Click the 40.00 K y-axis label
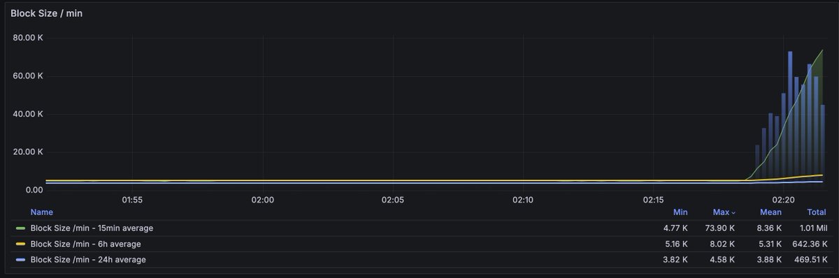This screenshot has width=839, height=278. [28, 114]
